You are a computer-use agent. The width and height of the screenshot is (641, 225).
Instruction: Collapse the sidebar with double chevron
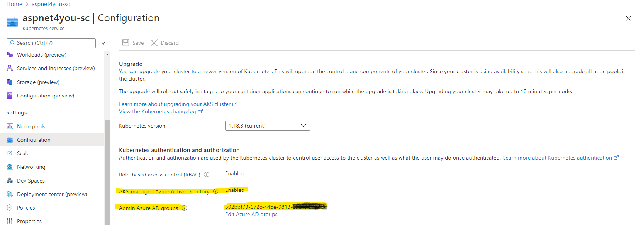(103, 43)
